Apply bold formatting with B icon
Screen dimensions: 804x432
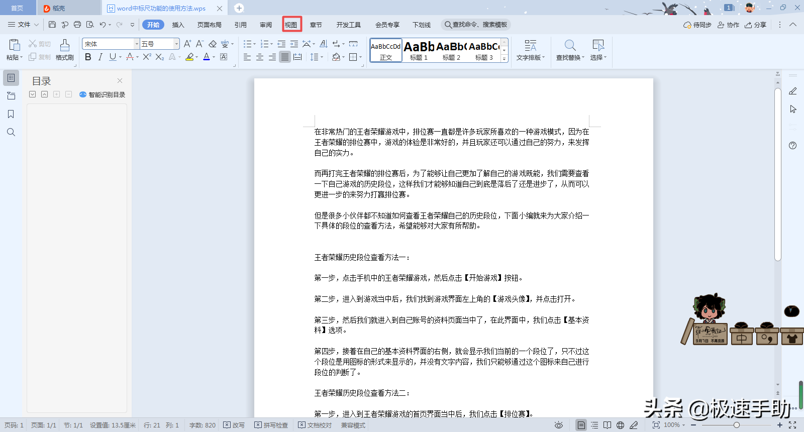click(x=88, y=57)
